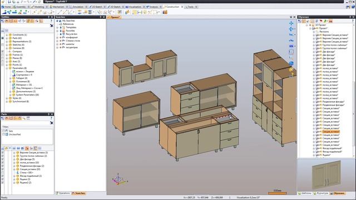Expand Ящики2 group in Parts list
356x200 pixels.
(14, 183)
